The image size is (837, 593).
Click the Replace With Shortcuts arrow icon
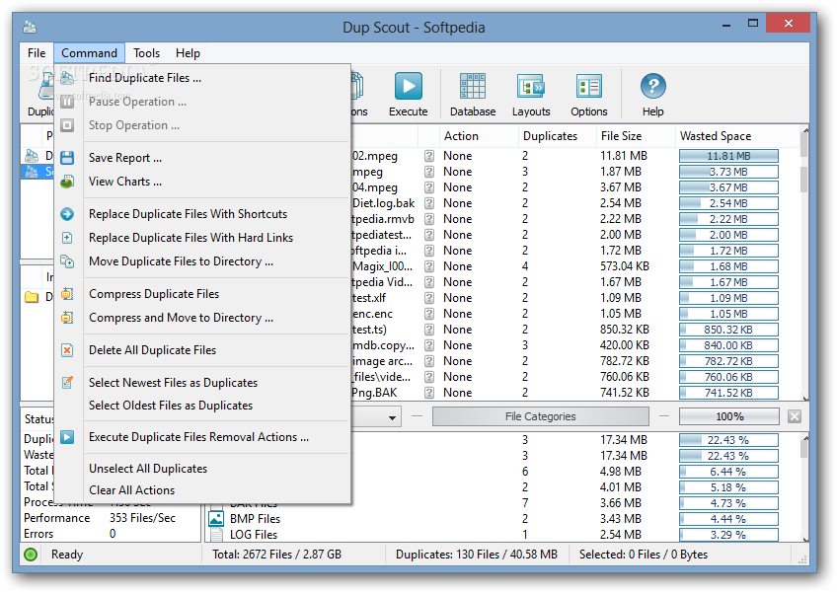pos(67,214)
